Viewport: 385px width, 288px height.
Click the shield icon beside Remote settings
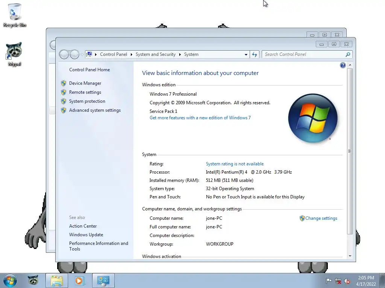pos(64,92)
